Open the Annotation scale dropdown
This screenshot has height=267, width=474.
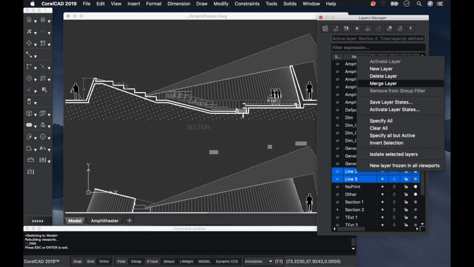coord(258,262)
